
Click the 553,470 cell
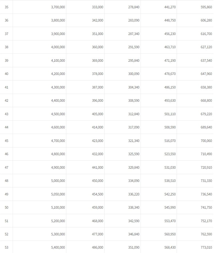tap(170, 221)
